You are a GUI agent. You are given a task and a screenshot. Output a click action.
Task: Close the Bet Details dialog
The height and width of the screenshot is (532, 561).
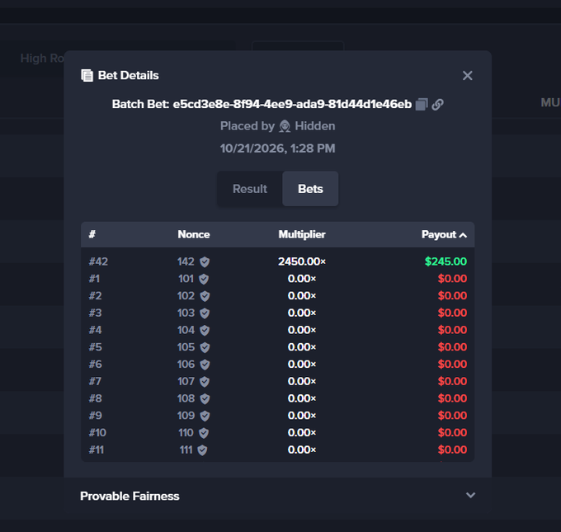point(467,76)
